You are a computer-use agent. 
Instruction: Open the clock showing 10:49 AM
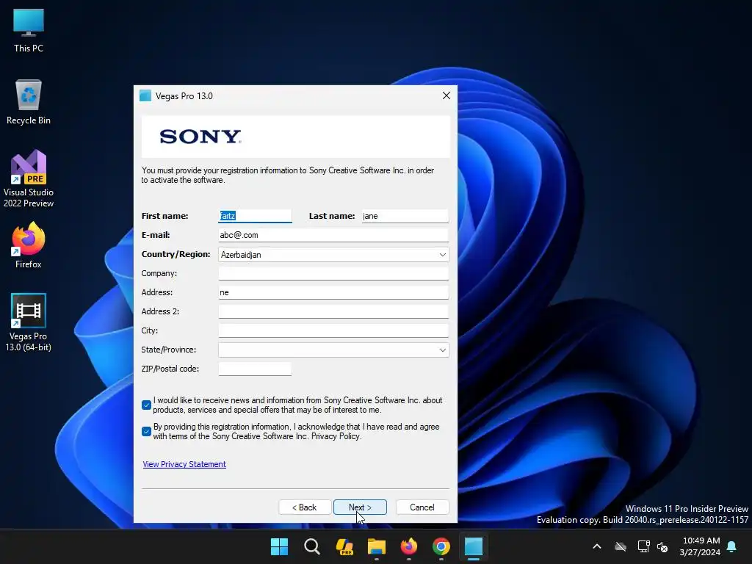coord(700,546)
